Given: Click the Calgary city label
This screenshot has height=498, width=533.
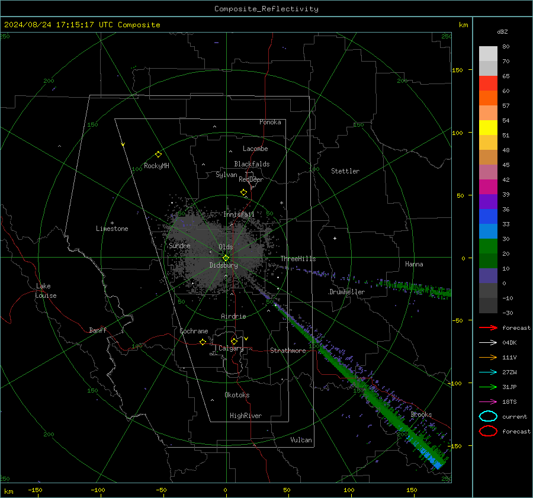Looking at the screenshot, I should (231, 348).
